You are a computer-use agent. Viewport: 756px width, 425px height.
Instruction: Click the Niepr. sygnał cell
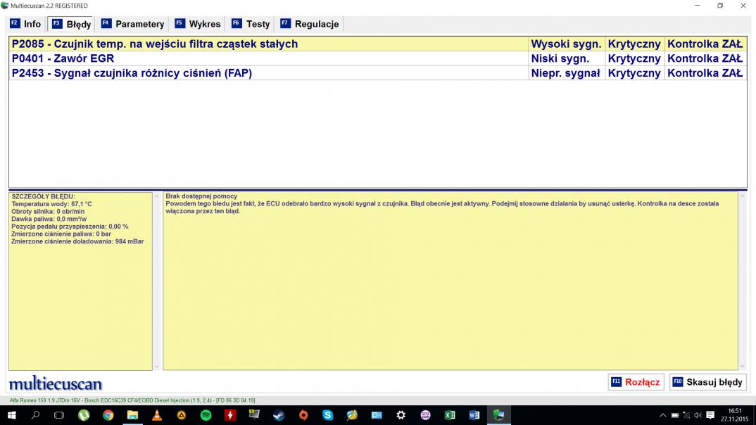pos(567,73)
